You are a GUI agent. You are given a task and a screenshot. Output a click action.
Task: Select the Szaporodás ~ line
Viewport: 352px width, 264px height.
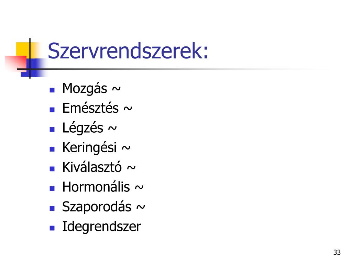103,207
